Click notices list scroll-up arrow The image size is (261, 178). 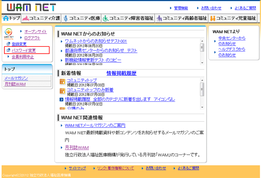202,41
